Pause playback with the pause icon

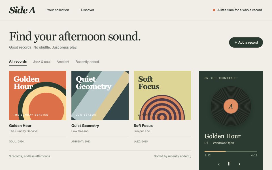[229, 164]
